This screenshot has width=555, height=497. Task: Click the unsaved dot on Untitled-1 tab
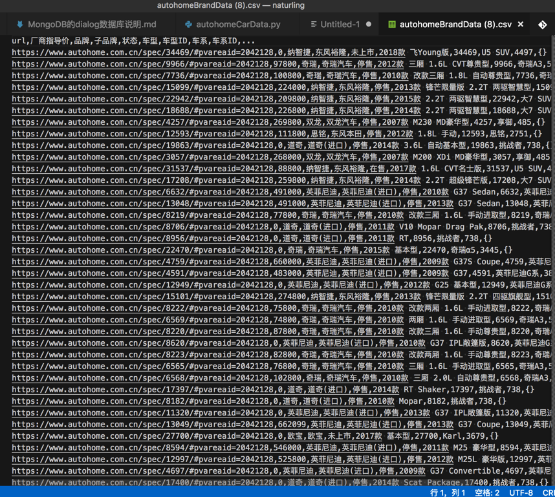[x=369, y=25]
